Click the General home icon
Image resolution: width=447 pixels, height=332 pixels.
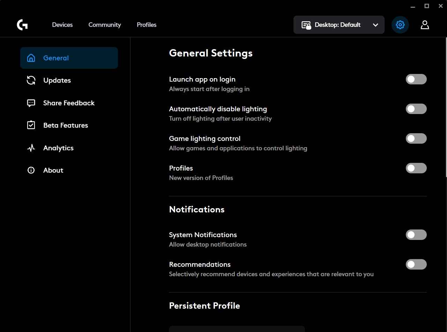[x=31, y=58]
